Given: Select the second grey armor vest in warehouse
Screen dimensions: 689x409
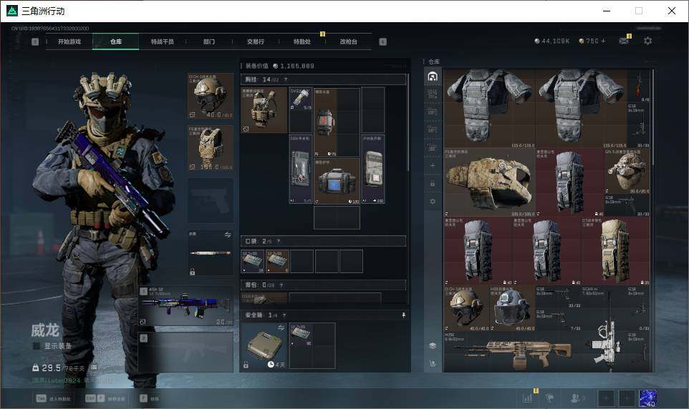Looking at the screenshot, I should pyautogui.click(x=581, y=108).
